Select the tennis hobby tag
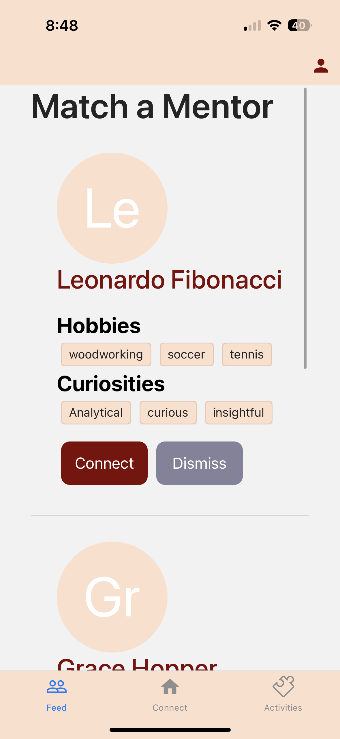 click(x=247, y=354)
